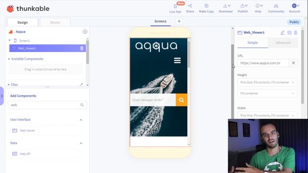Rename Web_Viewer1 with pencil icon
308x173 pixels.
[x=282, y=33]
